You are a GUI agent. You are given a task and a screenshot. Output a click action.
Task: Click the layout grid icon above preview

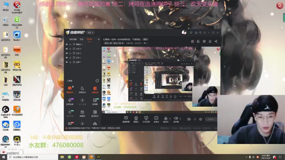[x=204, y=41]
